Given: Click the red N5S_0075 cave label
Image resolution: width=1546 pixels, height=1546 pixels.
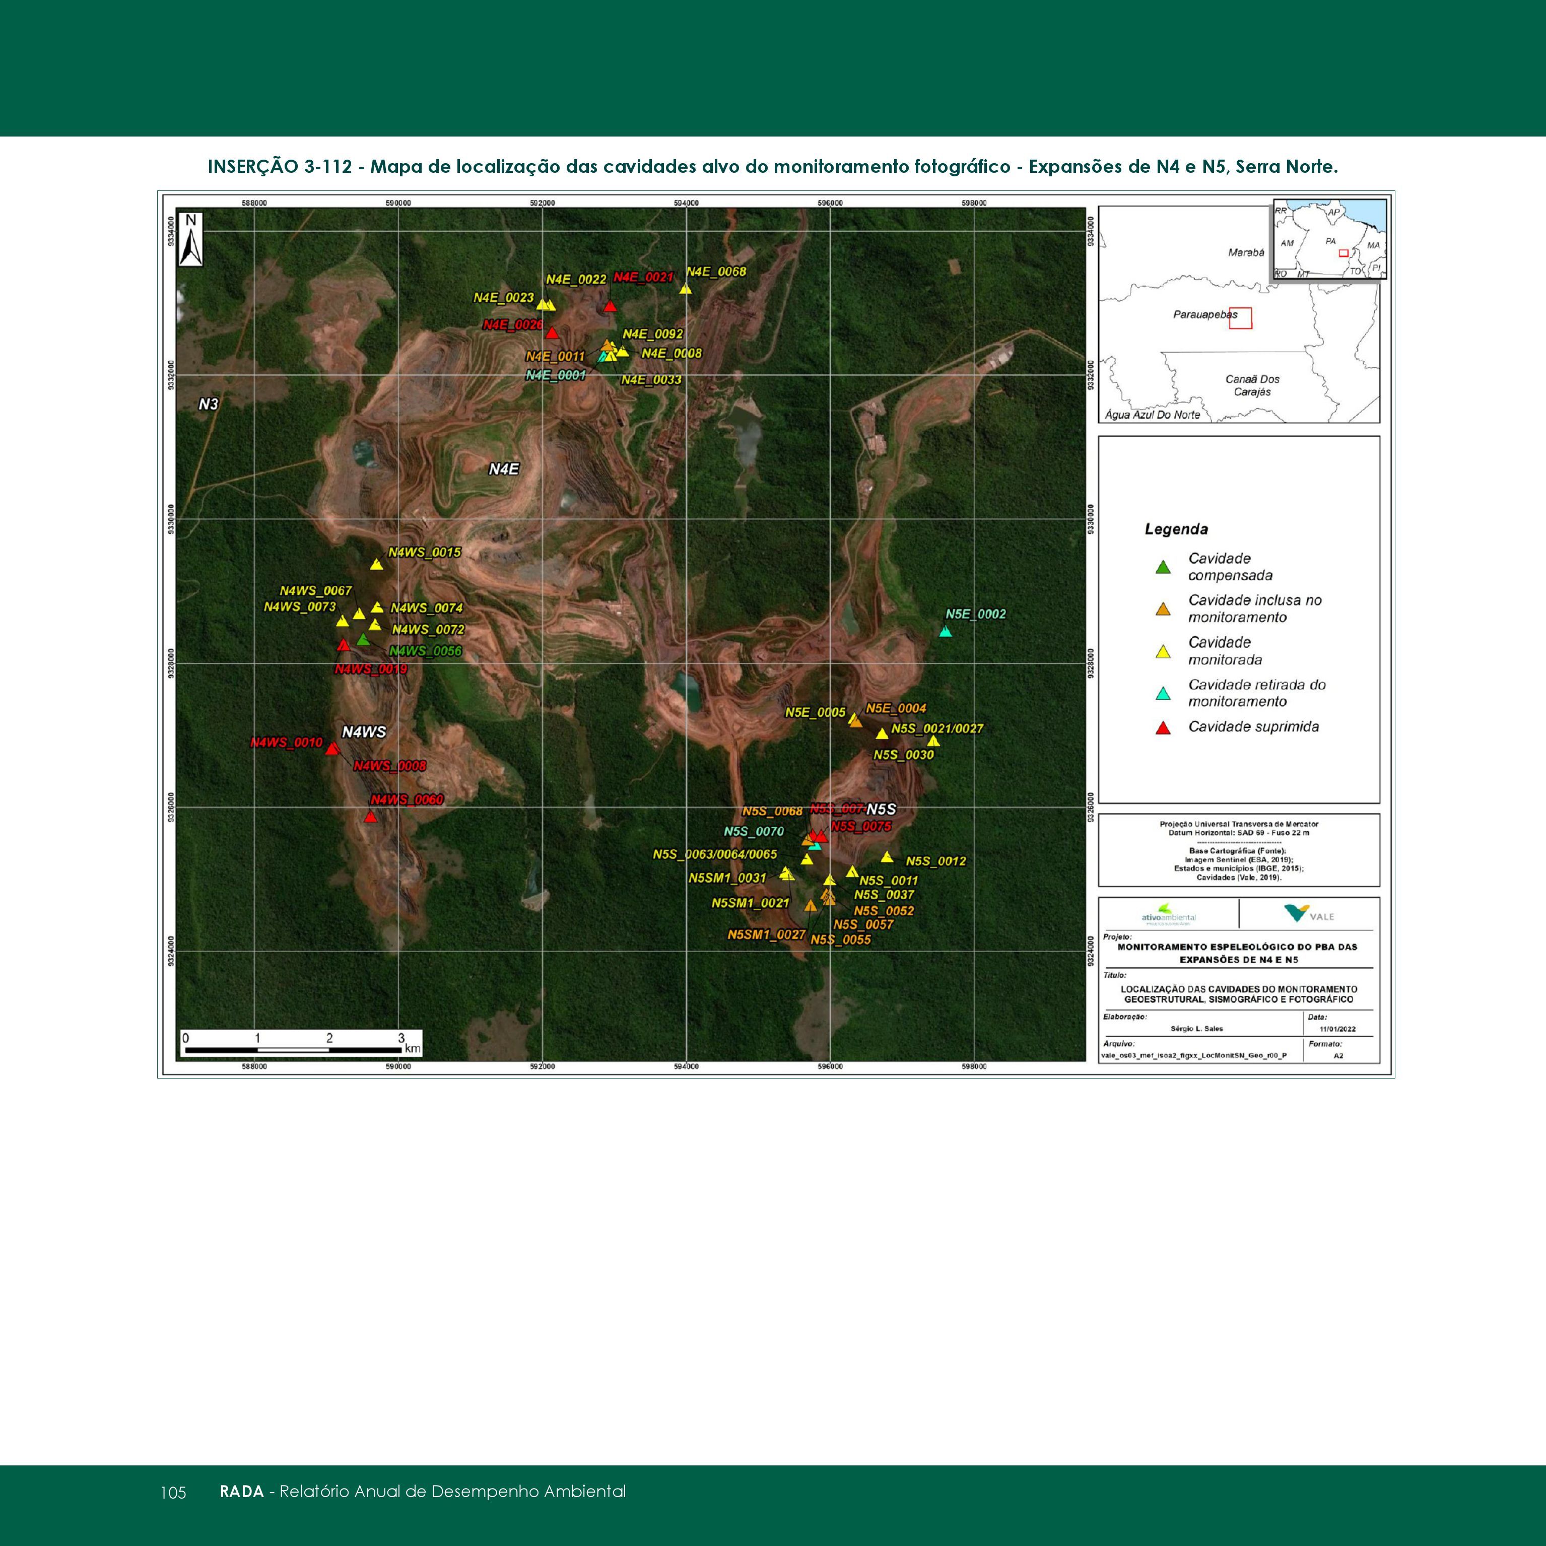Looking at the screenshot, I should pos(861,826).
